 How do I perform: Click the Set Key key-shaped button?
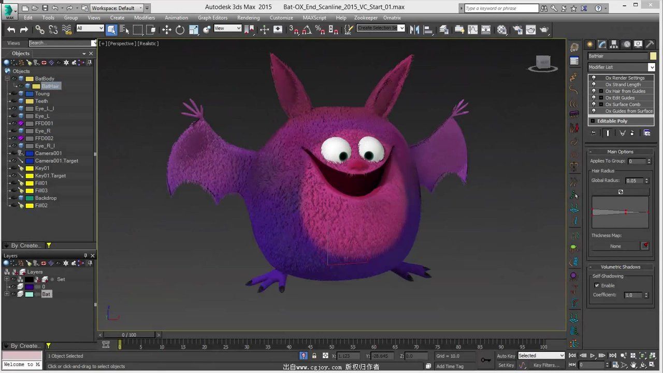[485, 360]
